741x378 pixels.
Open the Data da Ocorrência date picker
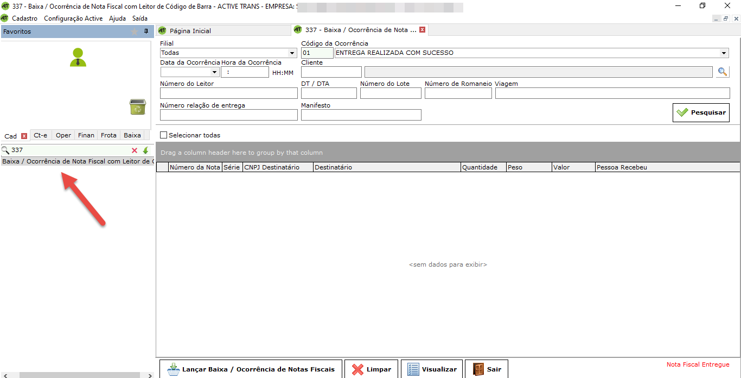point(214,72)
